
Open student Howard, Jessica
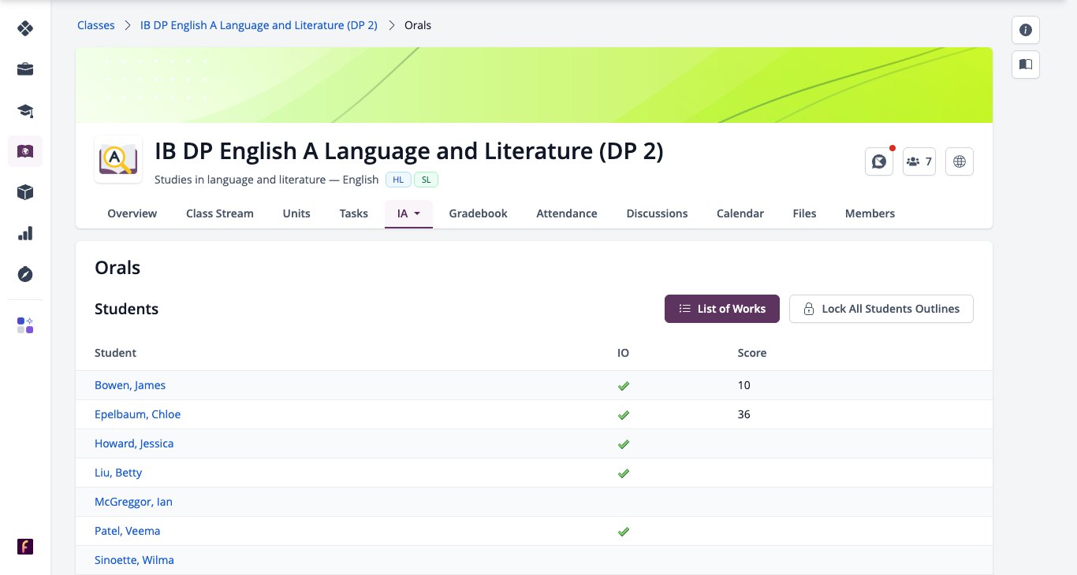[134, 443]
